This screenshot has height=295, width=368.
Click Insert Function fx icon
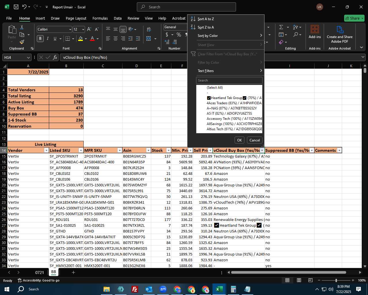[55, 57]
